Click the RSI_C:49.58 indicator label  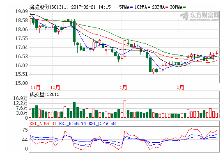tap(102, 123)
